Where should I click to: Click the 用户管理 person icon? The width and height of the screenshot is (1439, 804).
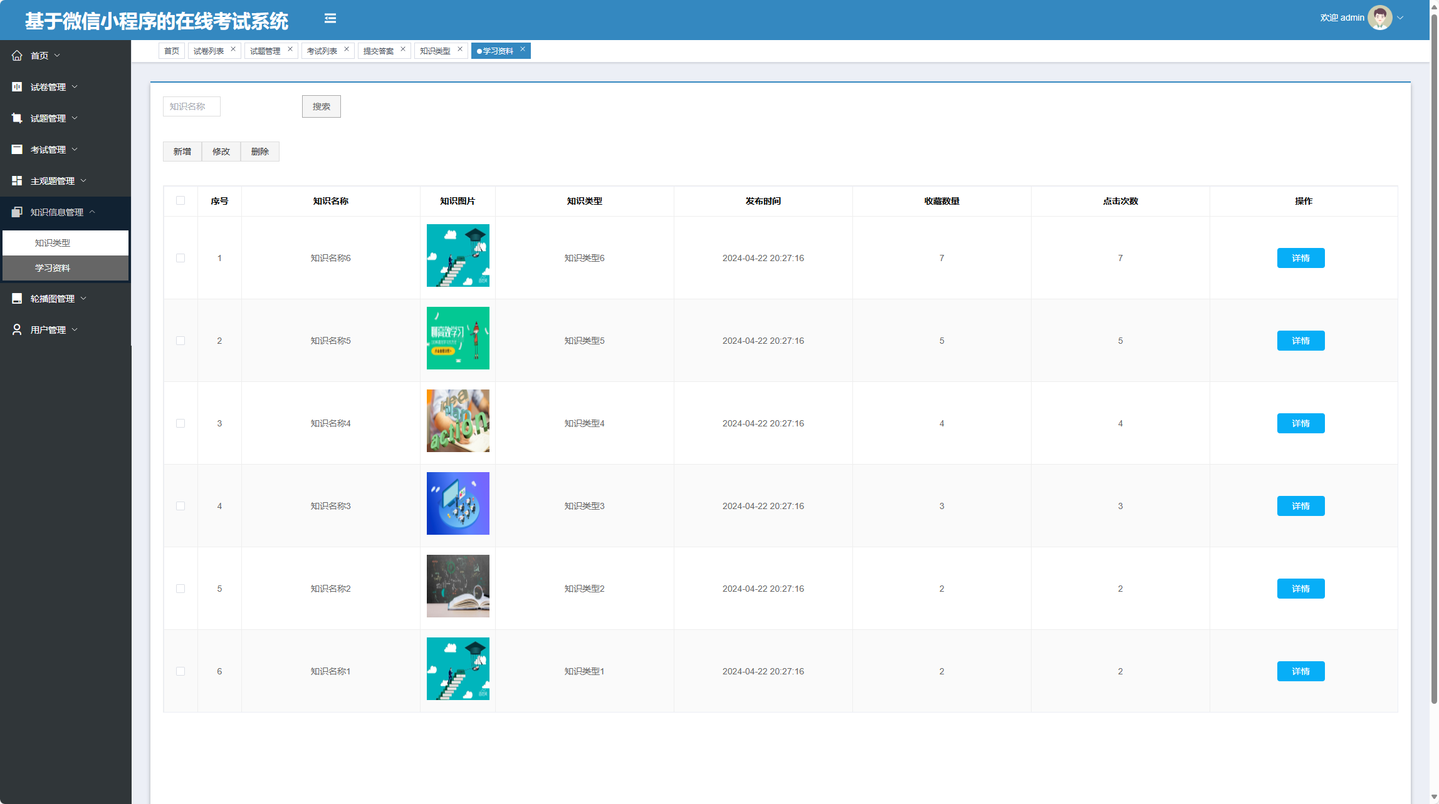[x=17, y=330]
